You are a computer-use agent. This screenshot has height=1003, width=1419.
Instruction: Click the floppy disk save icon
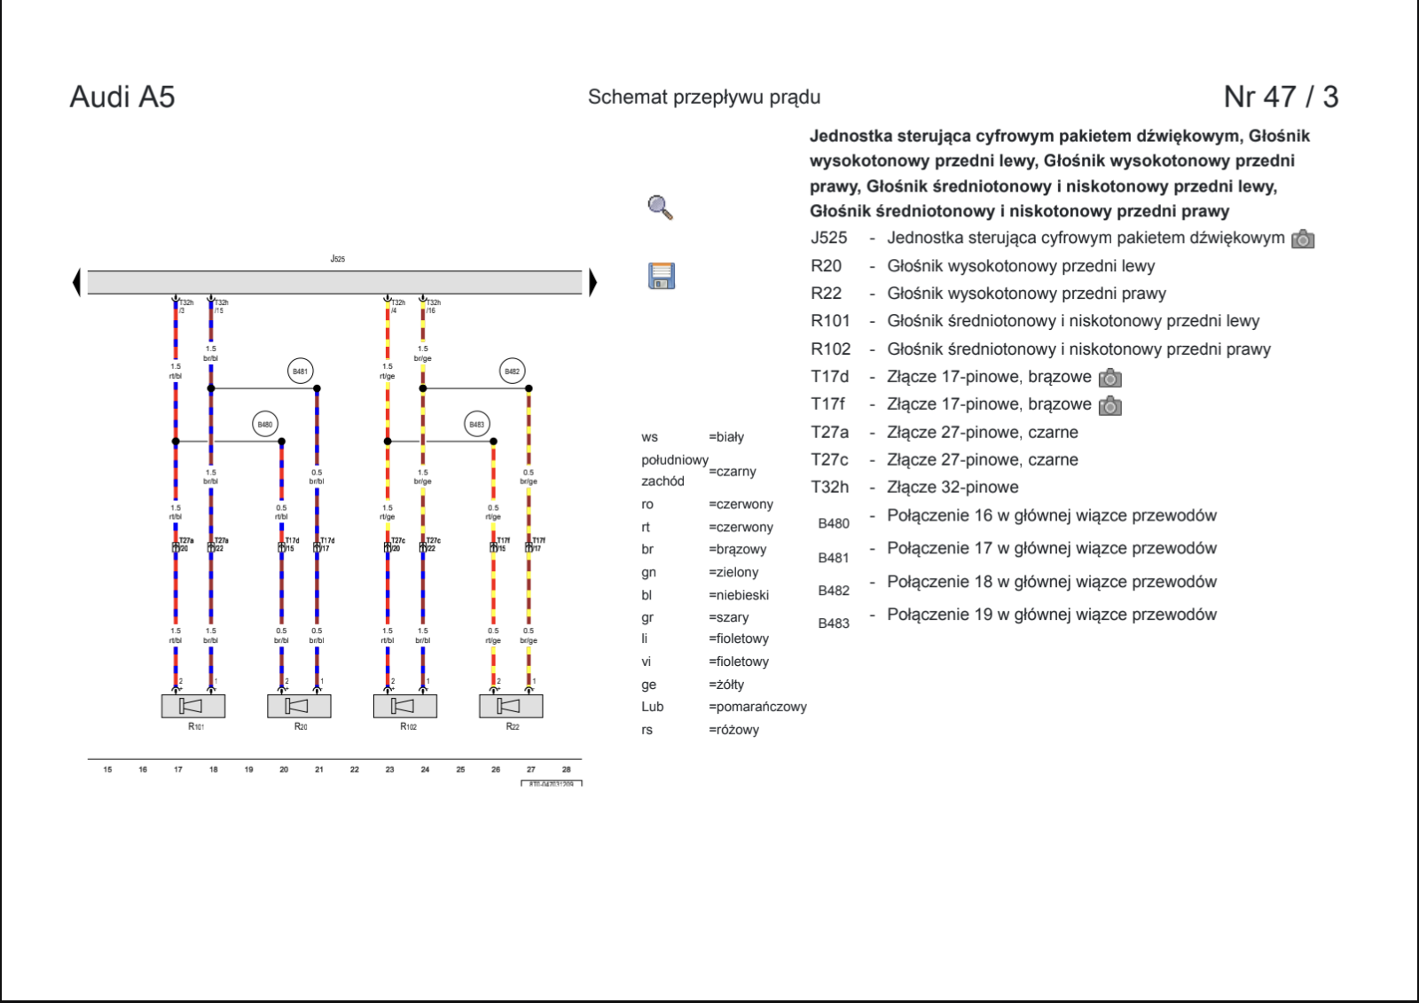click(662, 276)
